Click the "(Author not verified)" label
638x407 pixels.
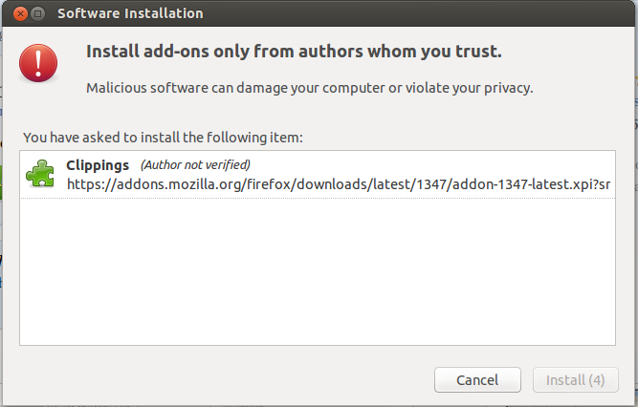[195, 165]
